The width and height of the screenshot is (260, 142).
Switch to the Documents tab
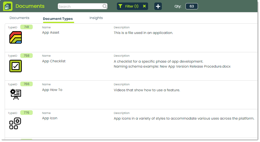19,18
